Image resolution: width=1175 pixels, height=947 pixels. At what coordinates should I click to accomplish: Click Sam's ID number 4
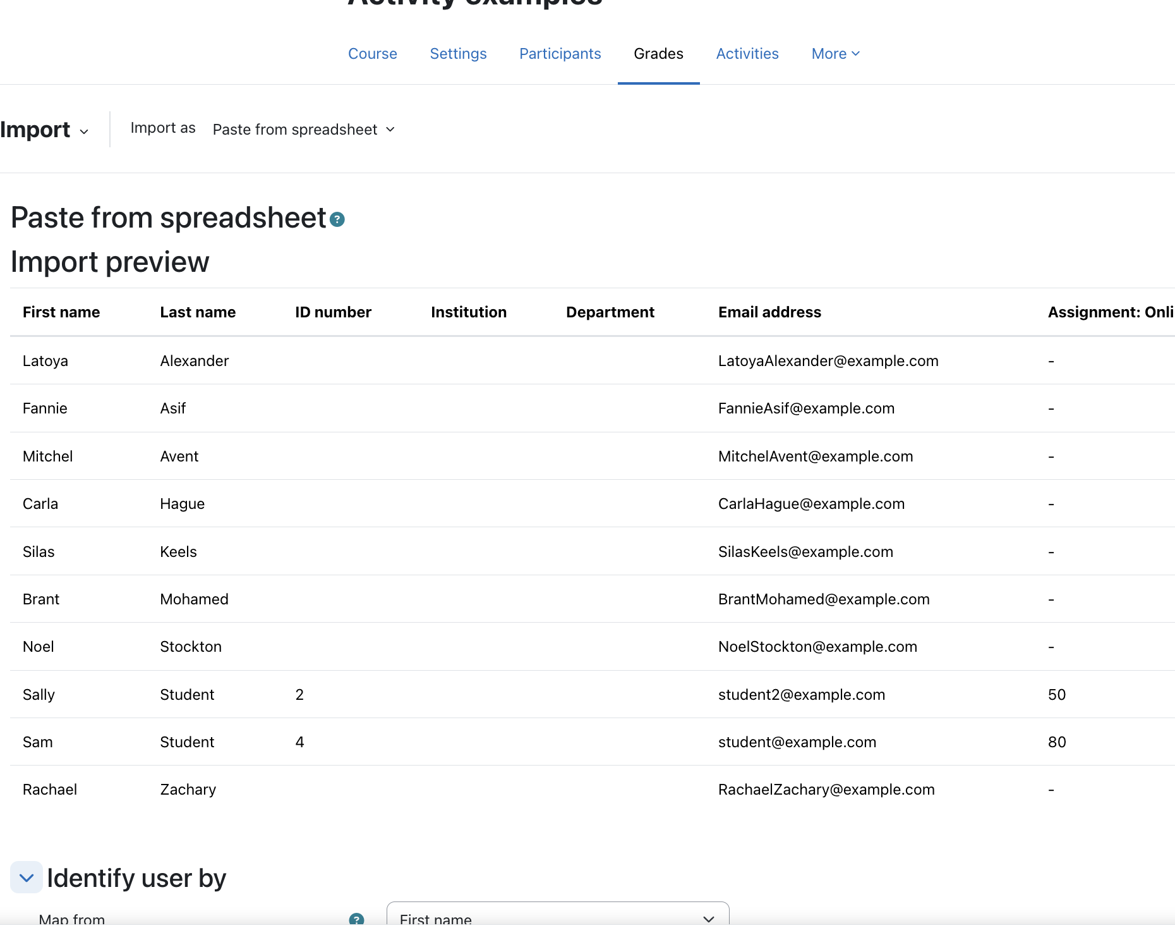299,742
